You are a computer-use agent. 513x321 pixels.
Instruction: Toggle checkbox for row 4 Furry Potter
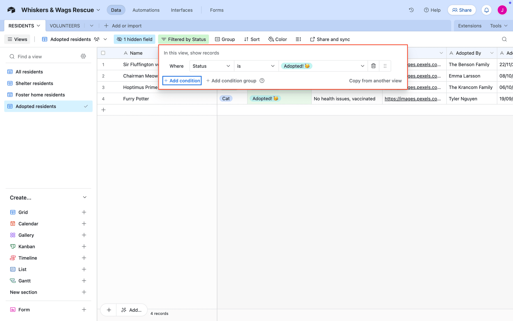click(x=103, y=98)
